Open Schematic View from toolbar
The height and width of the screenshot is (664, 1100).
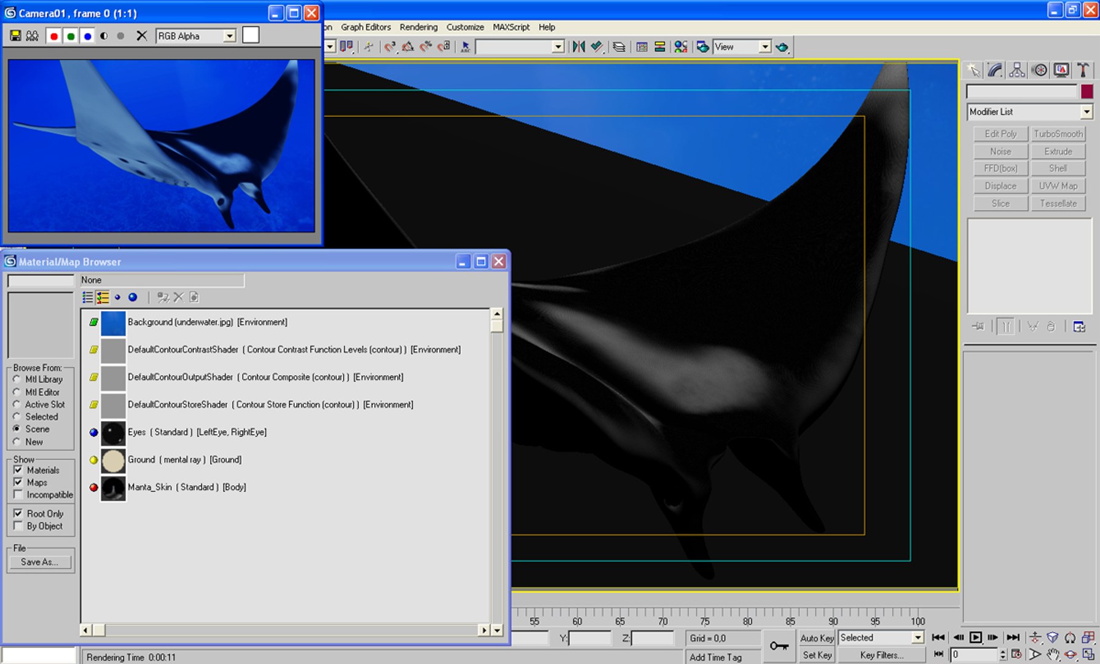659,47
